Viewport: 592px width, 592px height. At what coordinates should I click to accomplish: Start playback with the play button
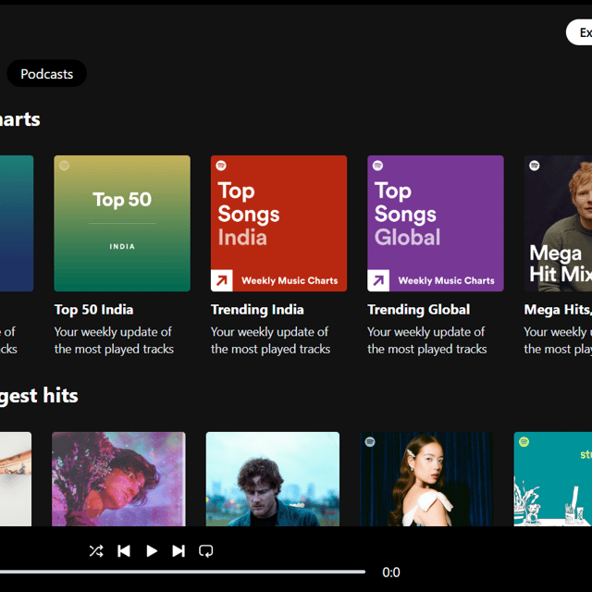[152, 551]
